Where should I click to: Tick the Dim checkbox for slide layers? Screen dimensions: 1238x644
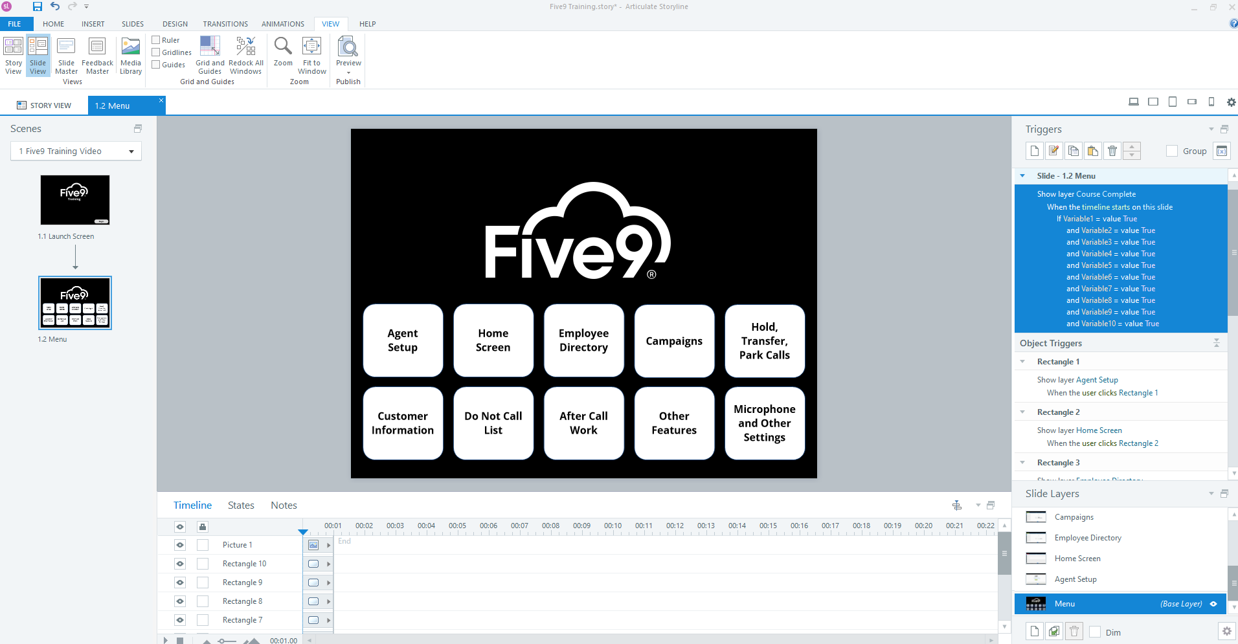pos(1095,632)
